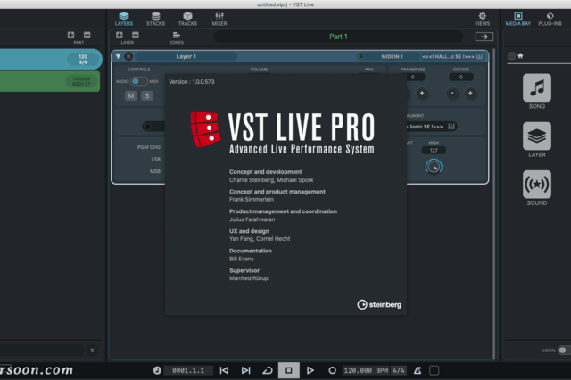
Task: Toggle the square box right of metronome
Action: (x=434, y=370)
